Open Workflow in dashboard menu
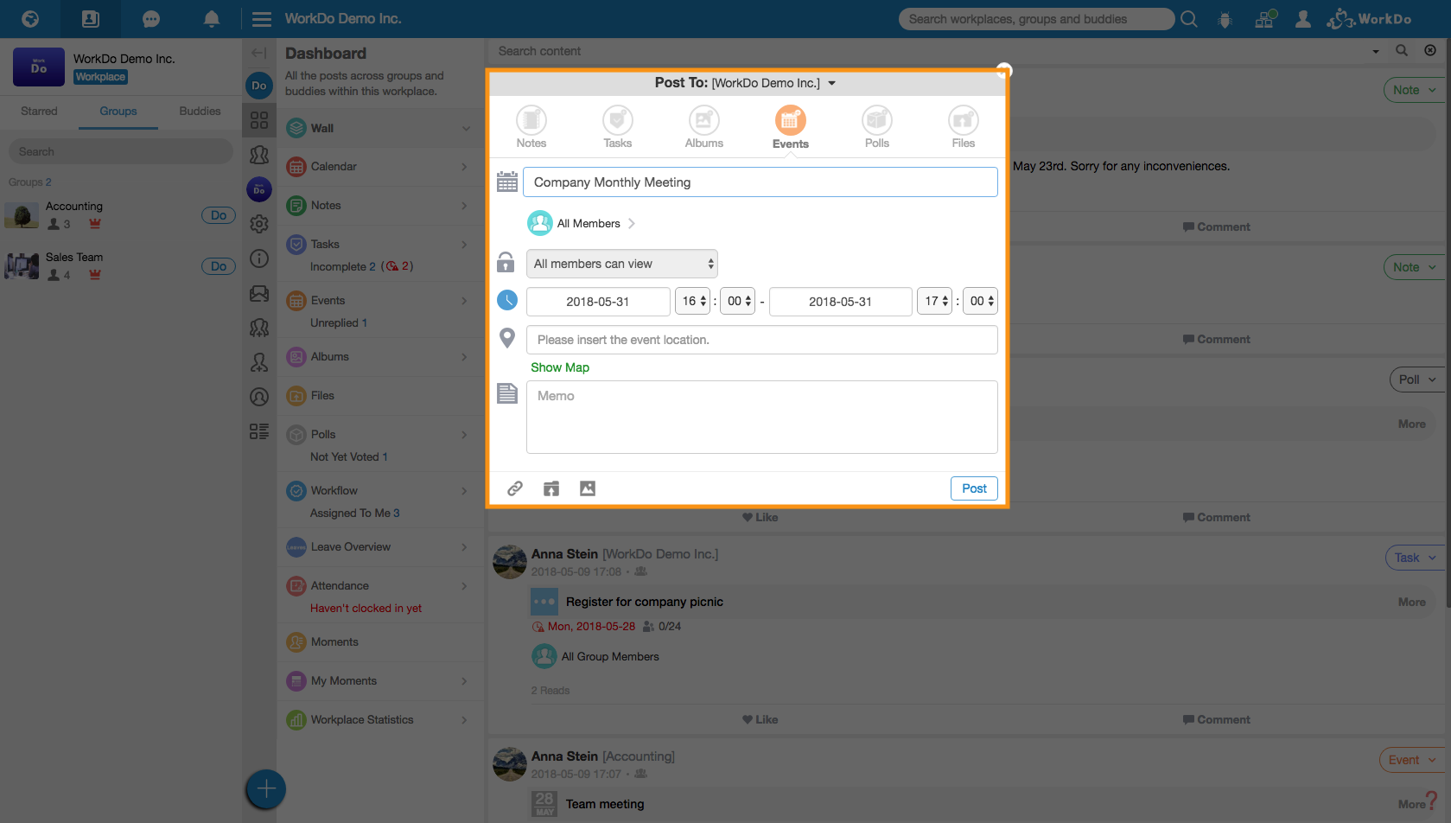 380,491
